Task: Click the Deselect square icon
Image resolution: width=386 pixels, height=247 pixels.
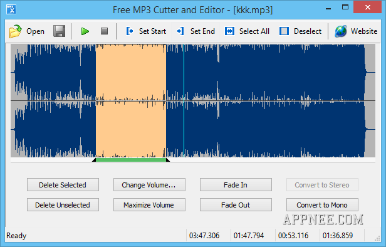Action: [x=284, y=31]
